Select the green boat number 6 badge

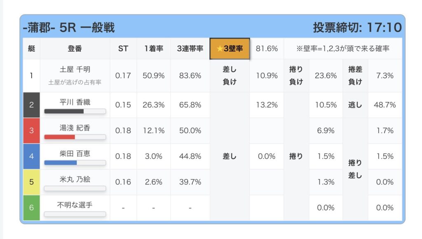coord(31,207)
